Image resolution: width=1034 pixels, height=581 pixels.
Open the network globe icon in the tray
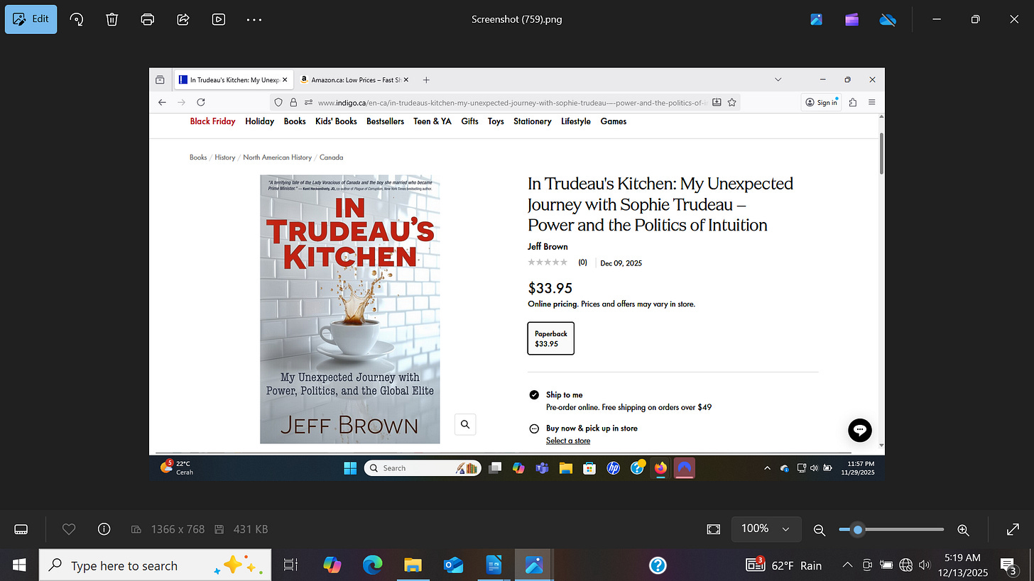(x=905, y=565)
